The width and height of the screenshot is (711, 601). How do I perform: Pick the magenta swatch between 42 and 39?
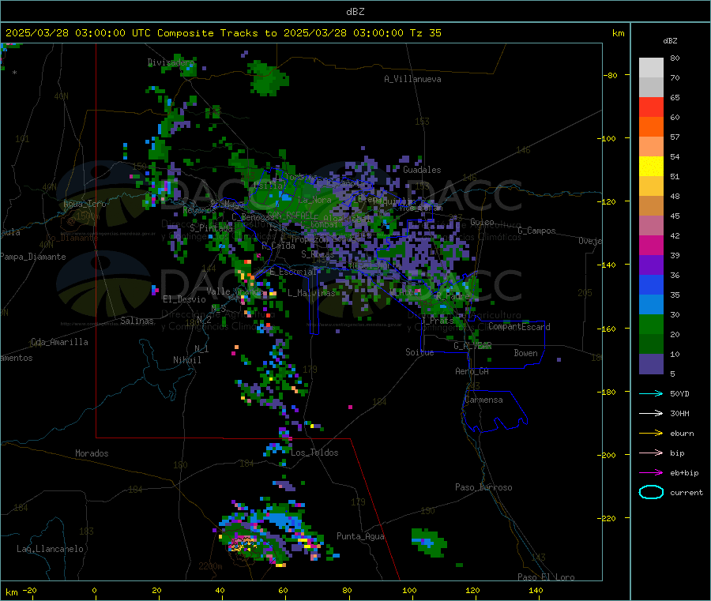[x=651, y=245]
